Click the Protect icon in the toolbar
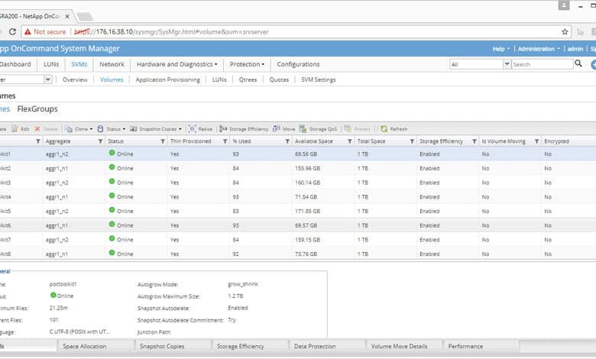Screen dimensions: 596x359 coord(348,129)
